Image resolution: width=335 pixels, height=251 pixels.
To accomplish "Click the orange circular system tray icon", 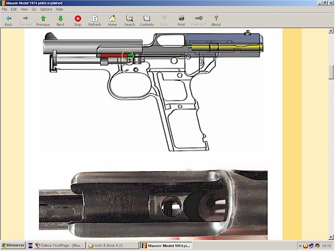I will pos(305,246).
